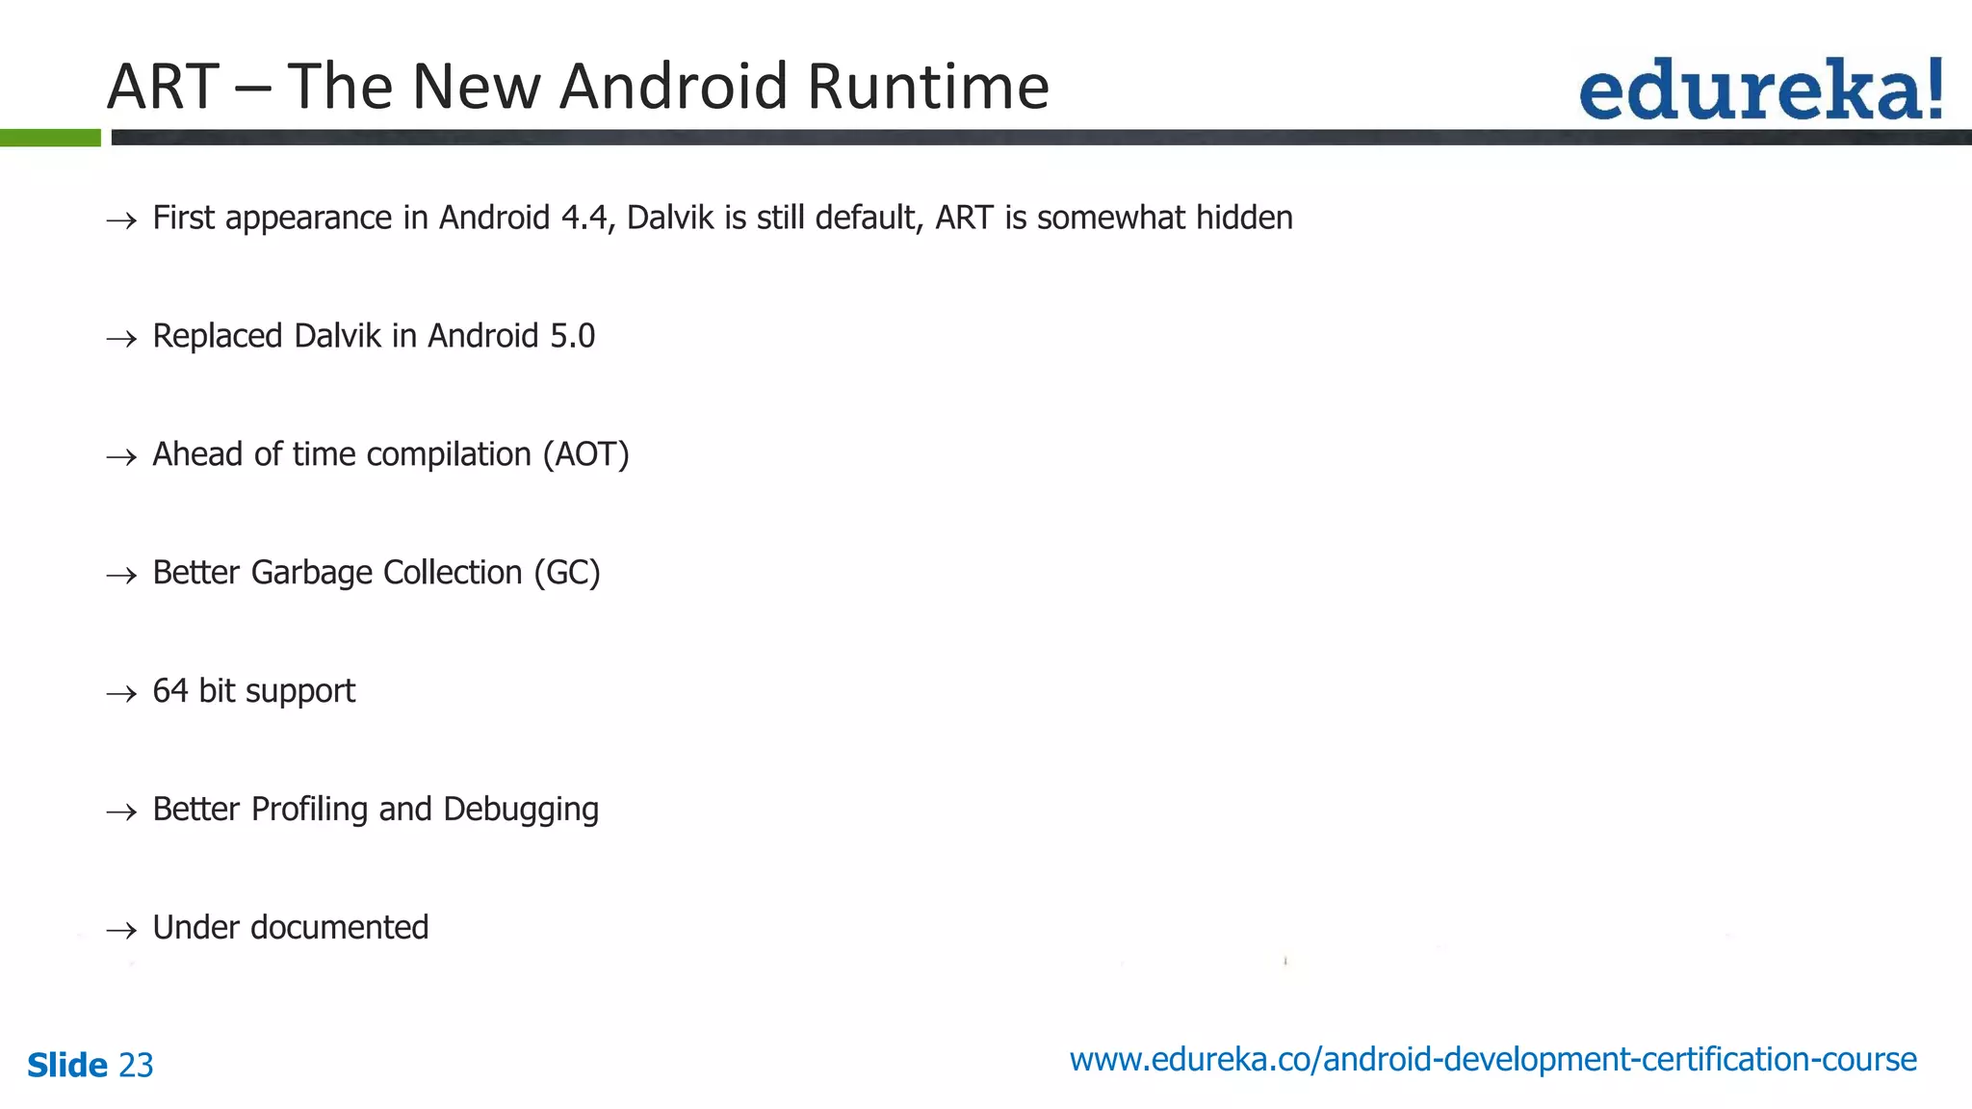Open the edureka android certification course link

click(1492, 1060)
